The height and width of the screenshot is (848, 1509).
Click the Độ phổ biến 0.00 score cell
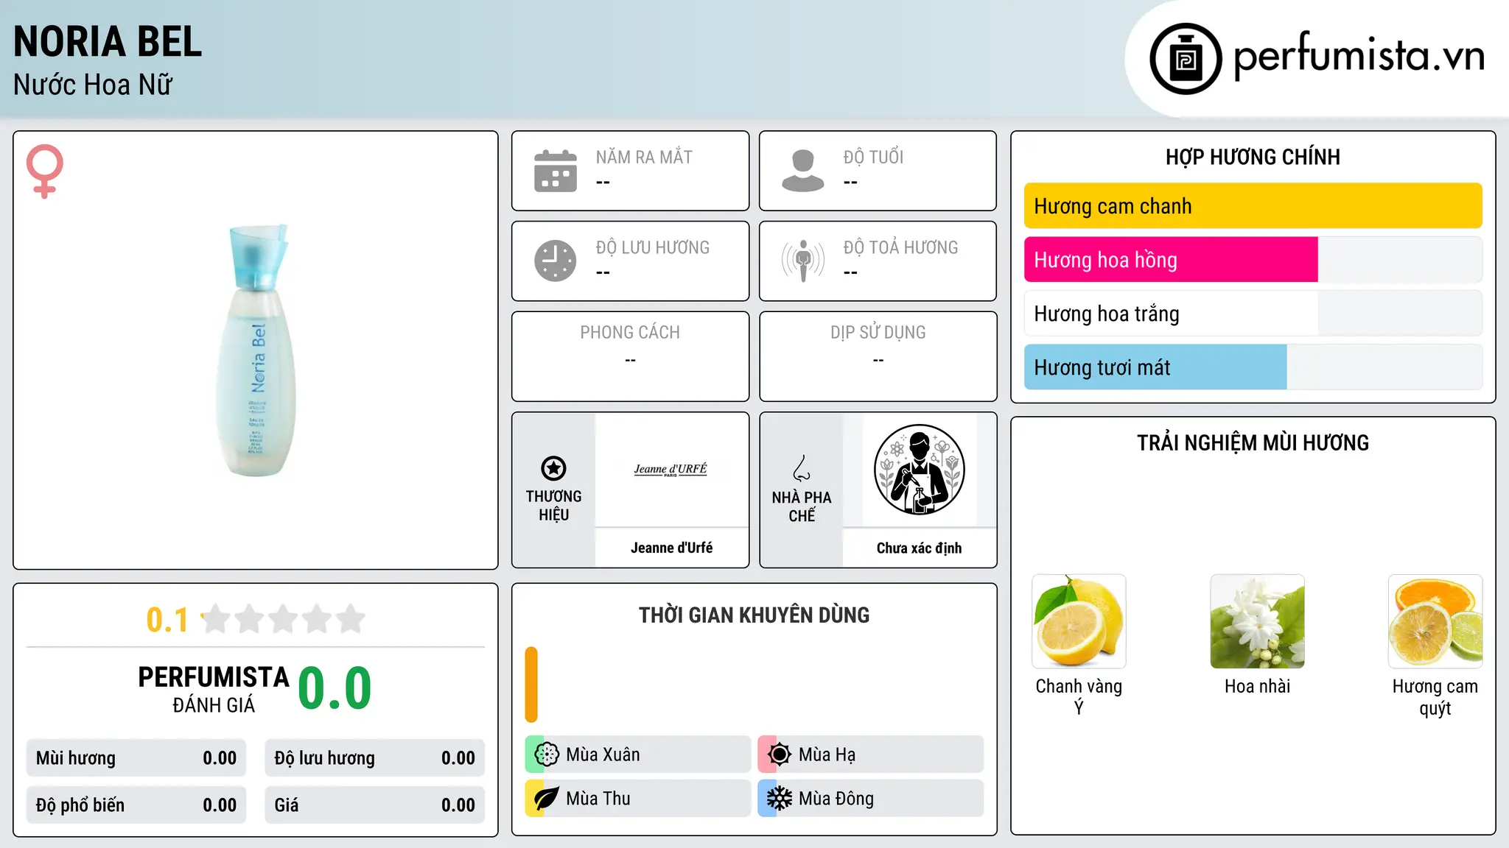tap(136, 805)
